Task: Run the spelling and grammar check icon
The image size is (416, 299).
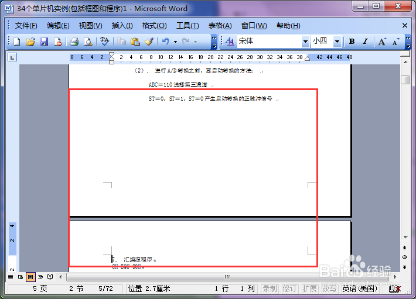Action: pos(104,42)
